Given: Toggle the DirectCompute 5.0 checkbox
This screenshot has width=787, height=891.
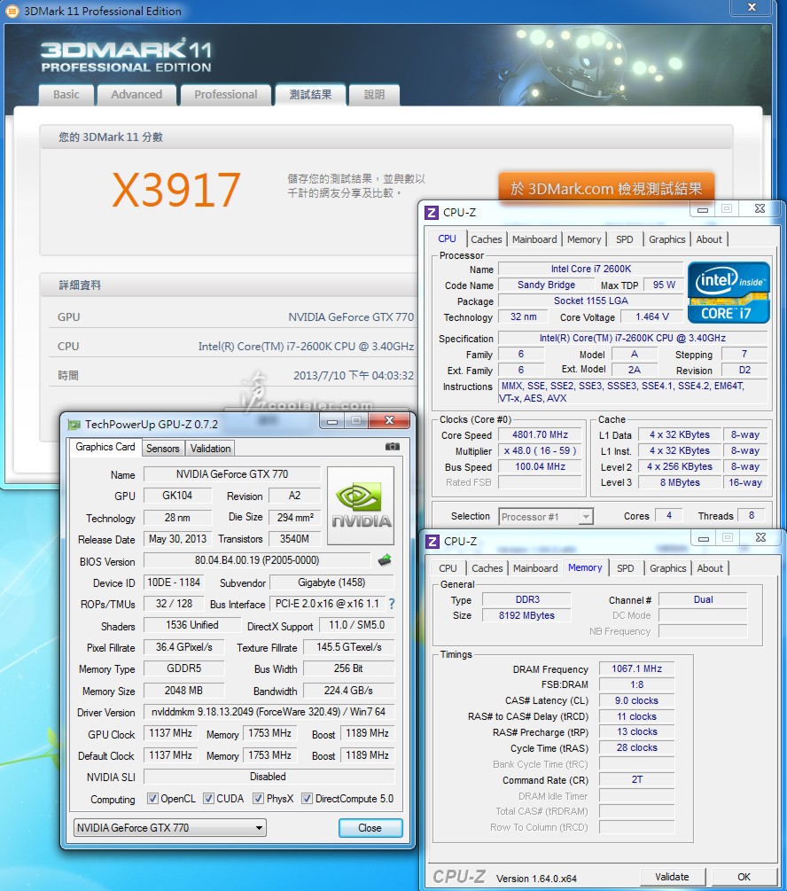Looking at the screenshot, I should coord(307,799).
